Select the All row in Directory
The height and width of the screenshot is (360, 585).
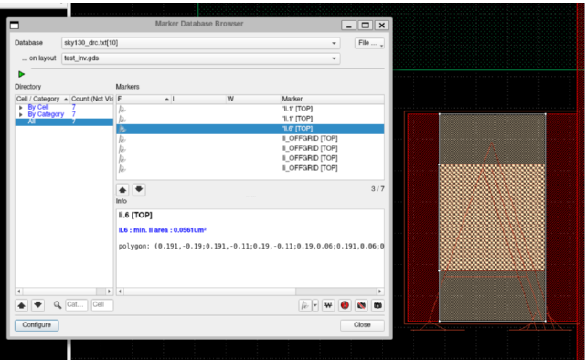[64, 122]
